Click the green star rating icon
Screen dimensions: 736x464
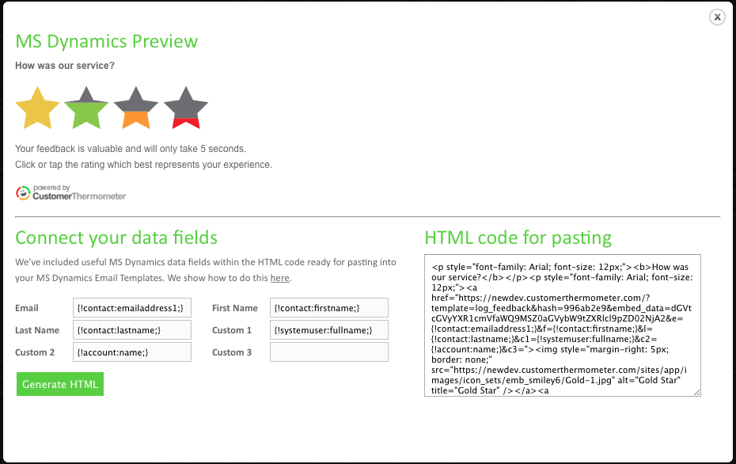pos(86,108)
